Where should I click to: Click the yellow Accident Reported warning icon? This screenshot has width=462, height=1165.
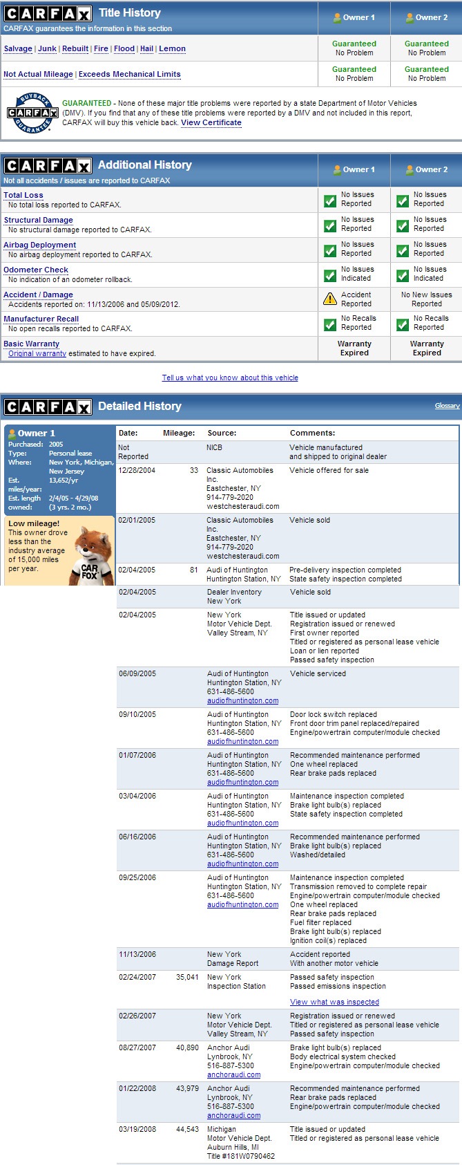point(330,299)
